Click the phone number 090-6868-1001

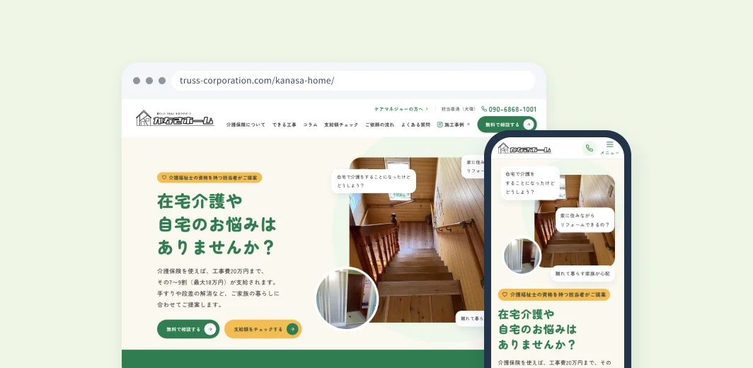click(512, 109)
